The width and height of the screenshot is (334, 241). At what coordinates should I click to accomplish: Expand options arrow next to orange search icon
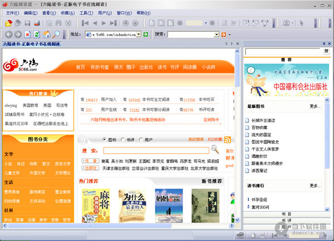pyautogui.click(x=229, y=35)
